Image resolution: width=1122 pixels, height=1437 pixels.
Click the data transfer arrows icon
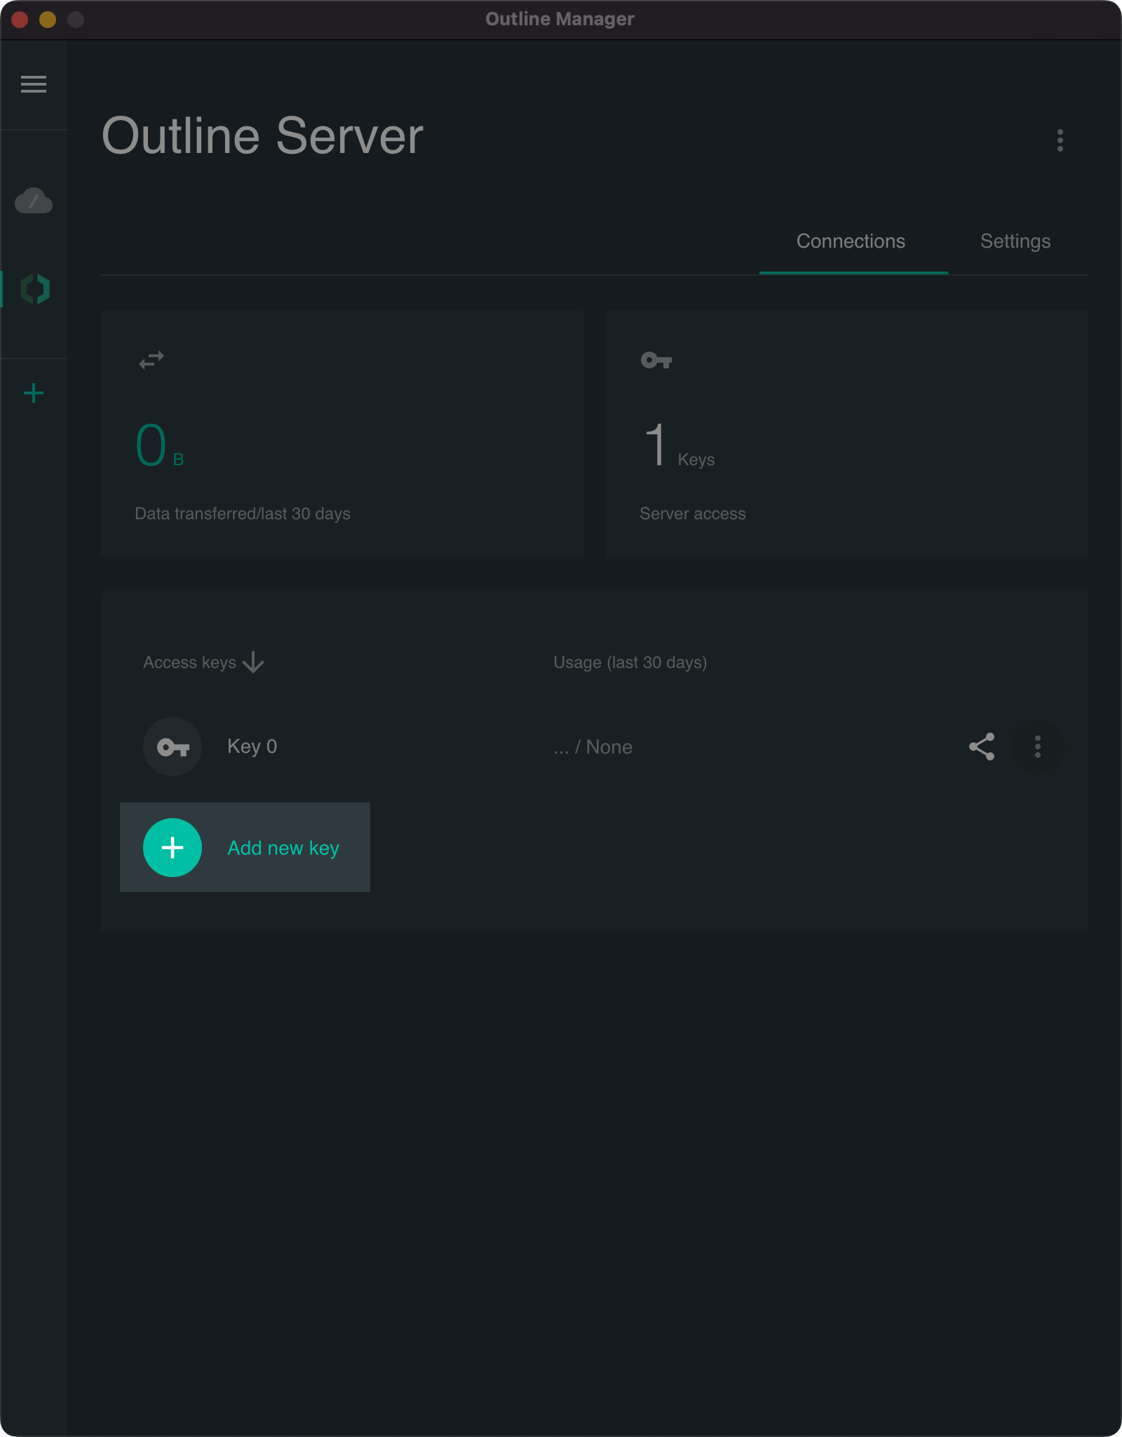coord(151,360)
